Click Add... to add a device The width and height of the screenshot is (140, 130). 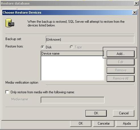121,54
